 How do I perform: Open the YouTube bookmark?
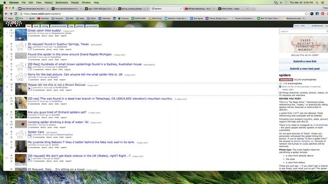(43, 18)
